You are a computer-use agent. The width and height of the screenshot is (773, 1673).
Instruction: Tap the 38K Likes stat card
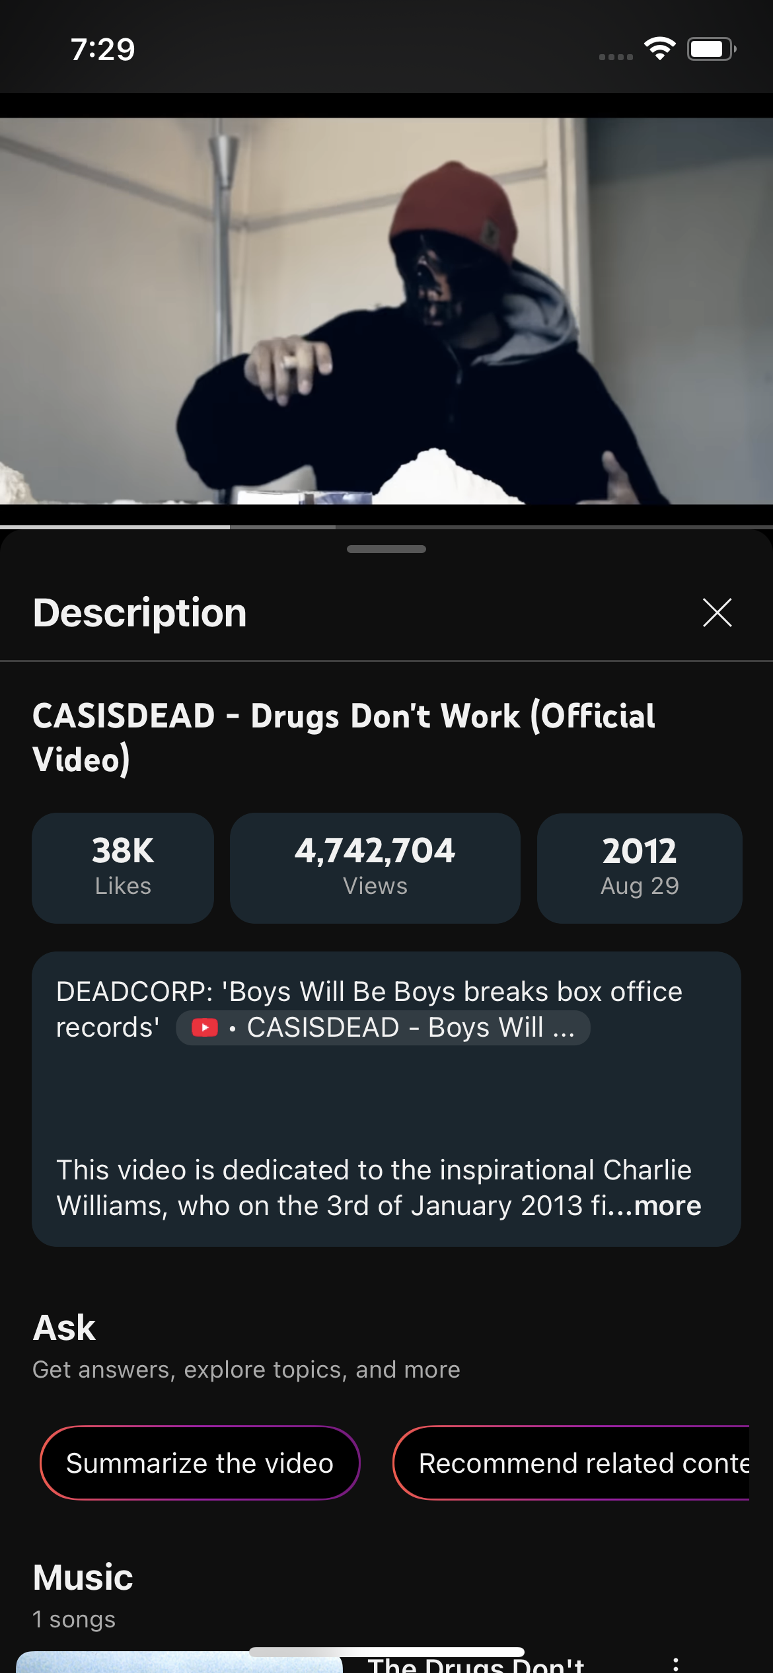coord(123,868)
